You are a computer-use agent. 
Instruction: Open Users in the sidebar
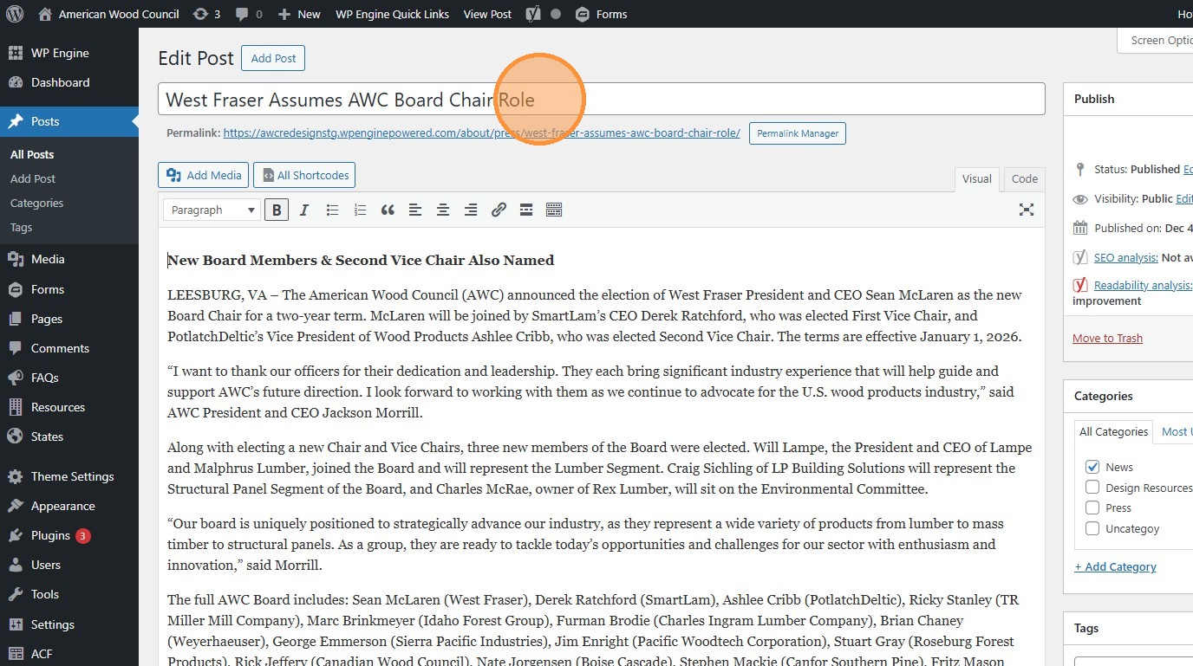point(69,565)
